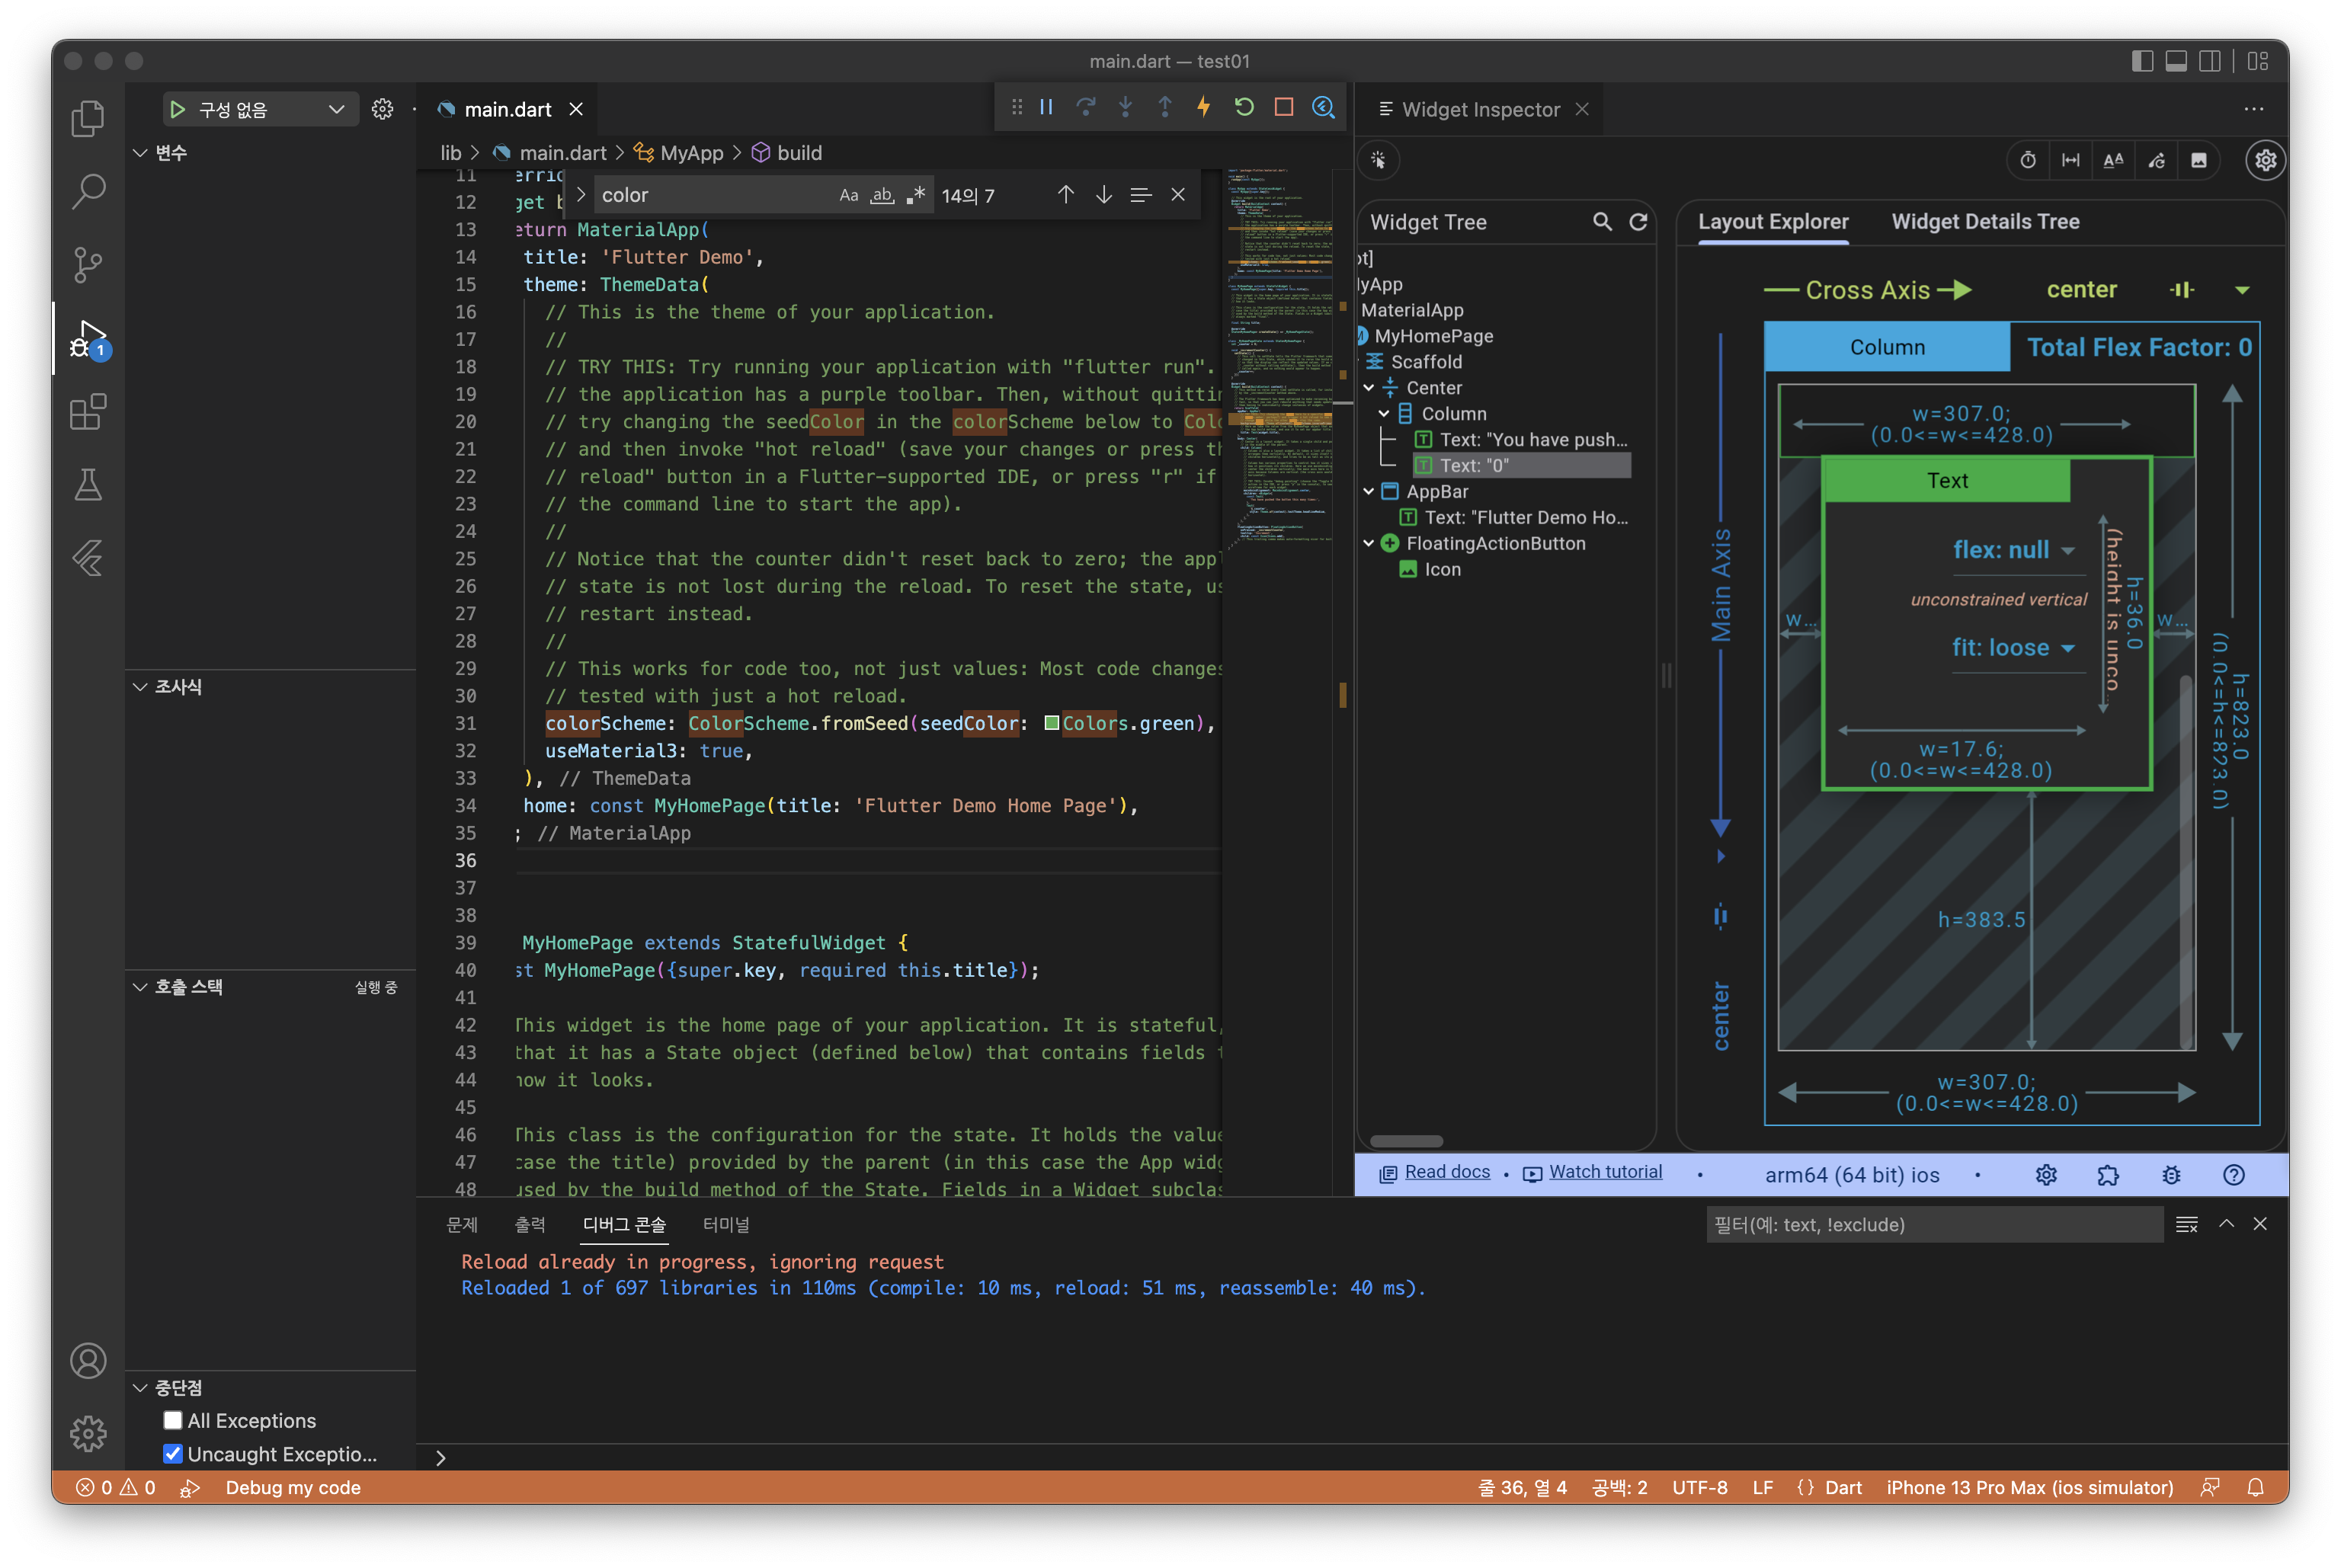Screen dimensions: 2341x1568
Task: Open Flutter sidebar icon in activity bar
Action: (88, 558)
